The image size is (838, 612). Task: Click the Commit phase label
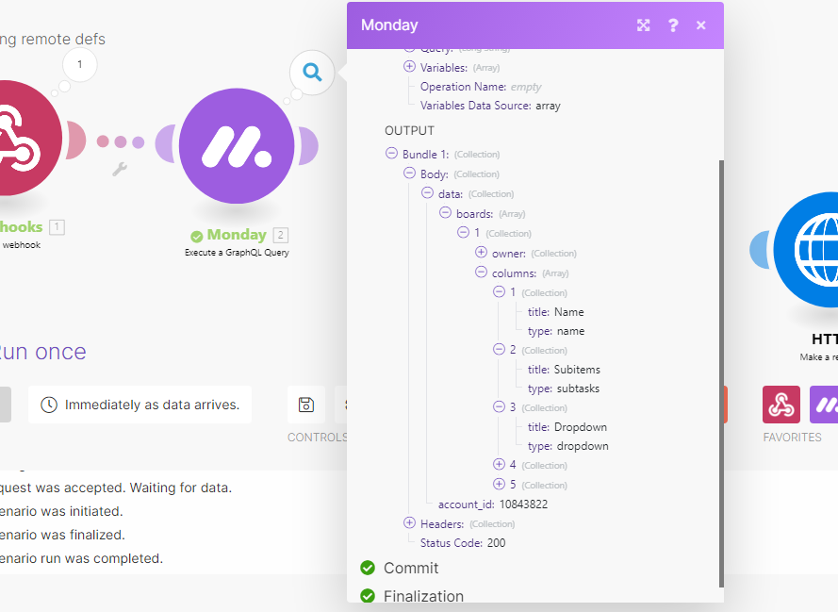pos(411,568)
